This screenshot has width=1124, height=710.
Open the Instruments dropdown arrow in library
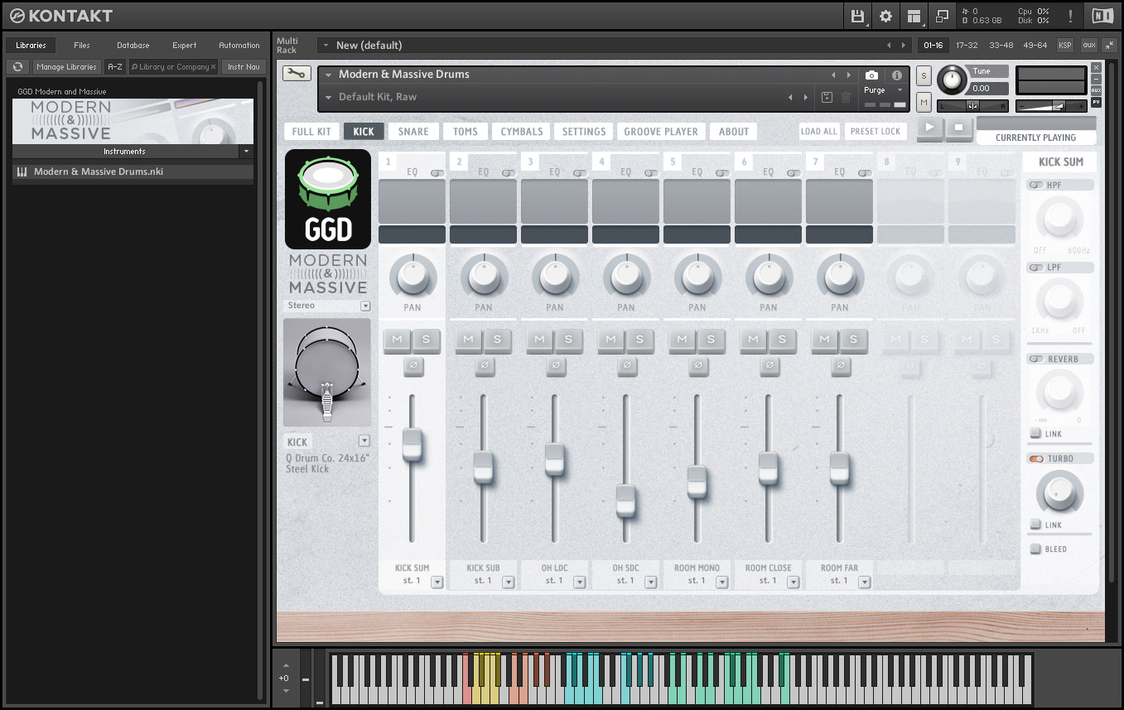[246, 152]
